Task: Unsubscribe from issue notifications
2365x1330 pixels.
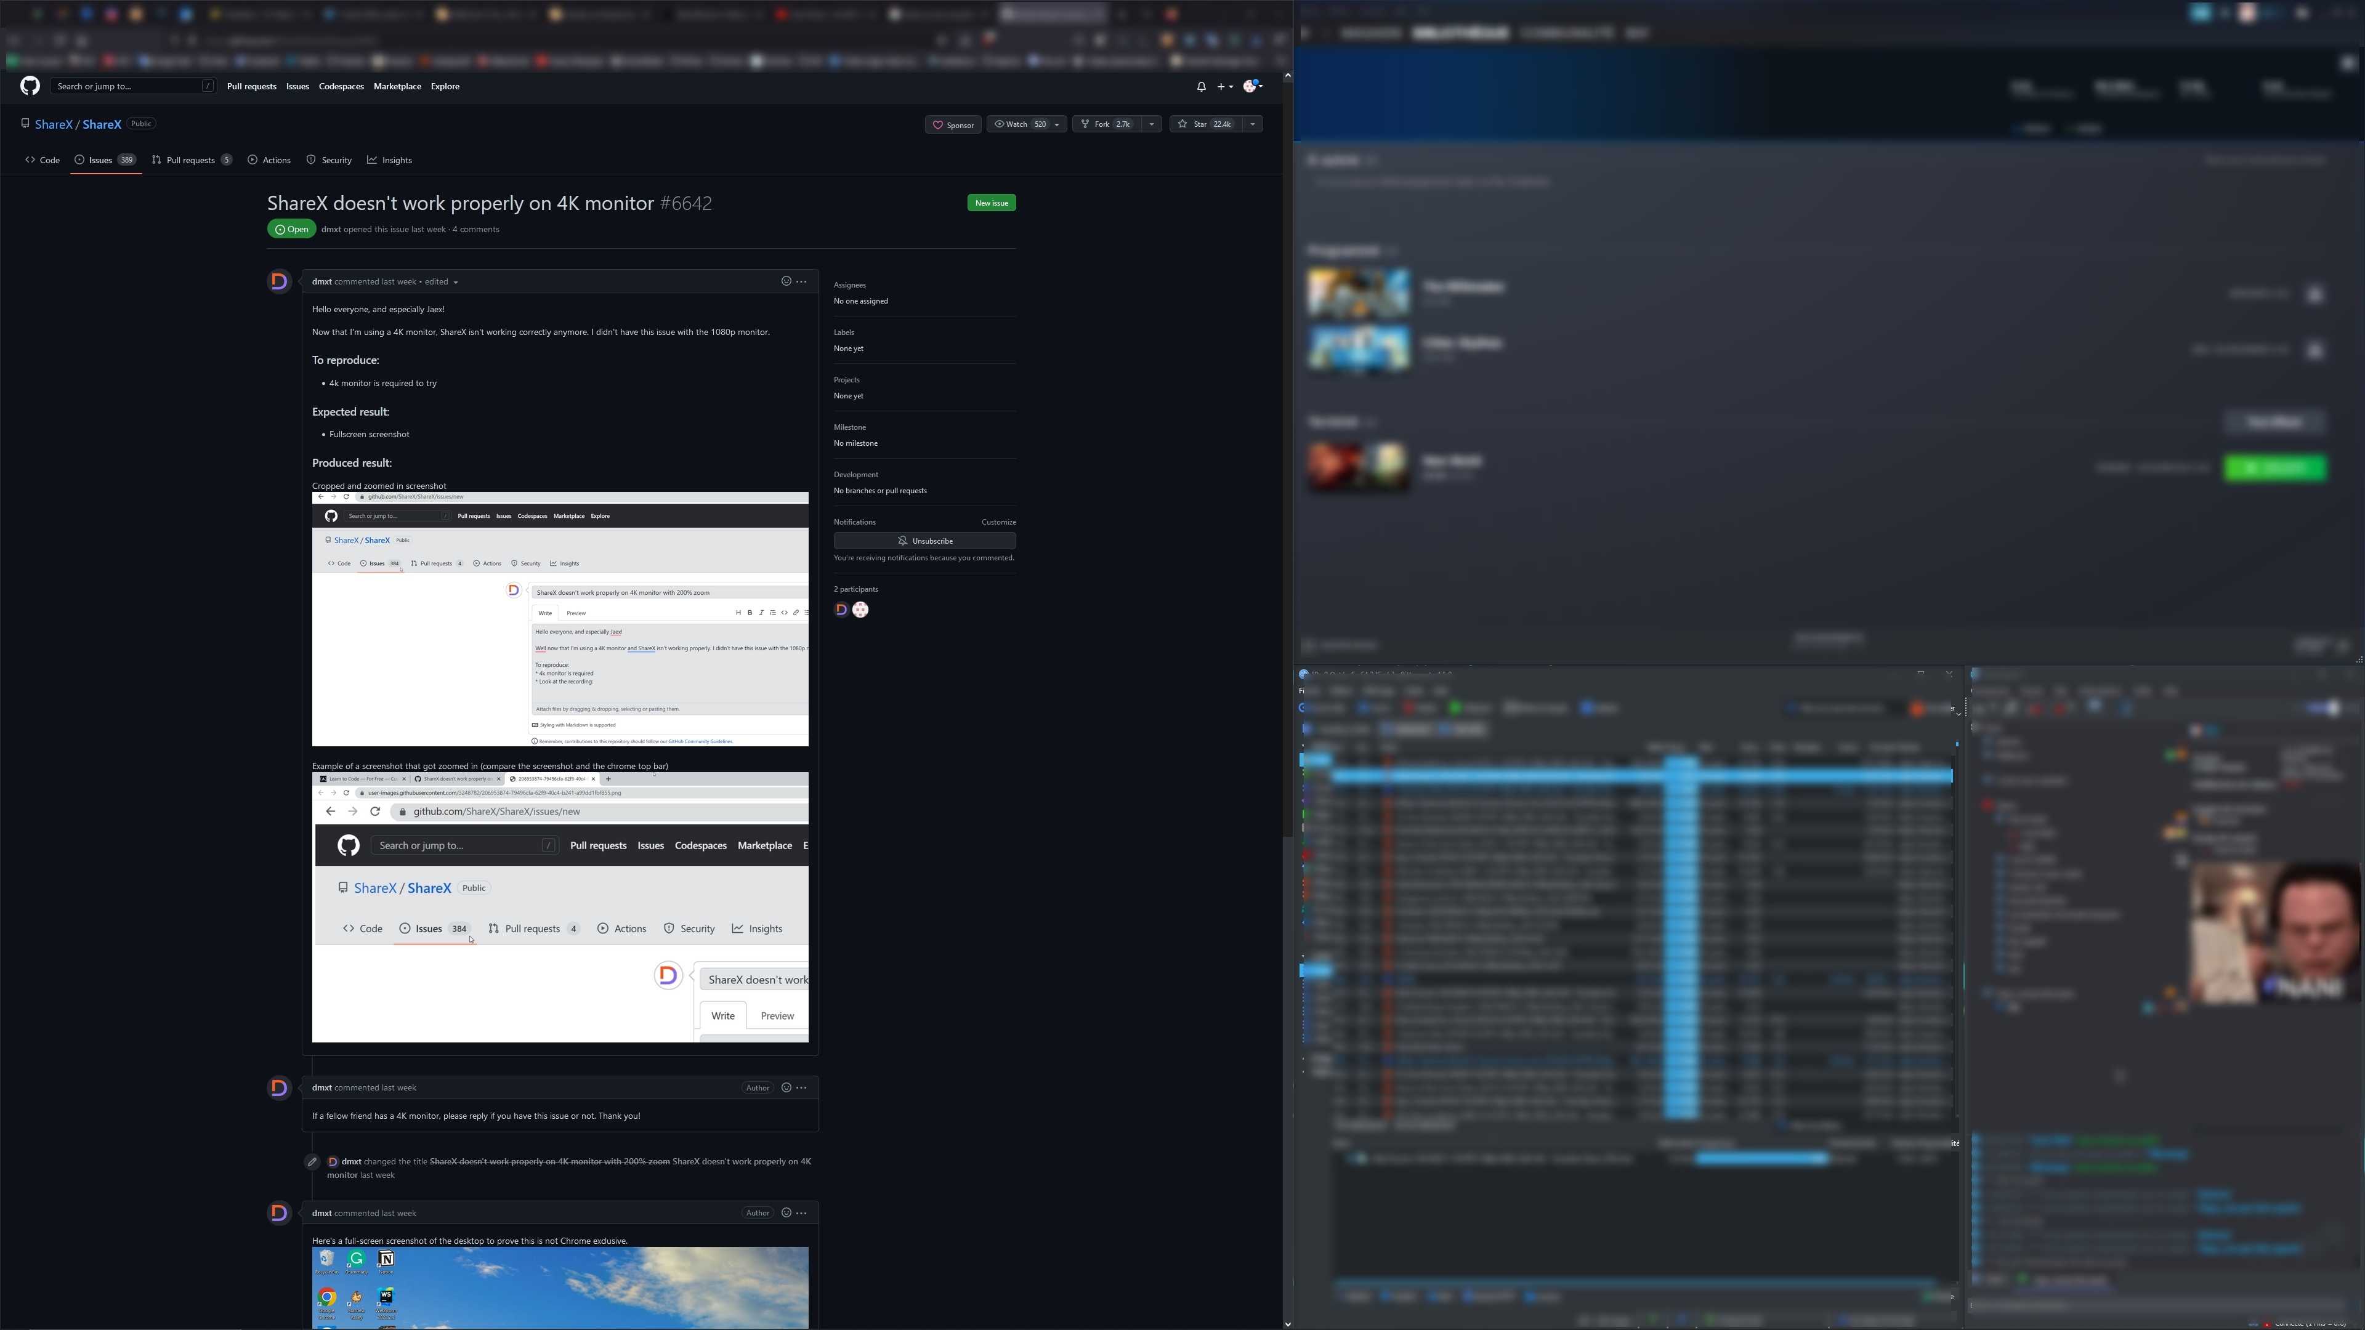Action: [924, 540]
